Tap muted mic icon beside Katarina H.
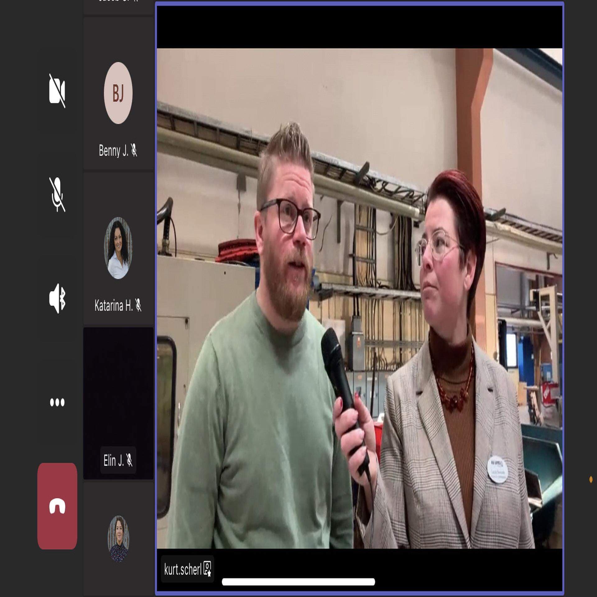The width and height of the screenshot is (597, 597). point(138,306)
